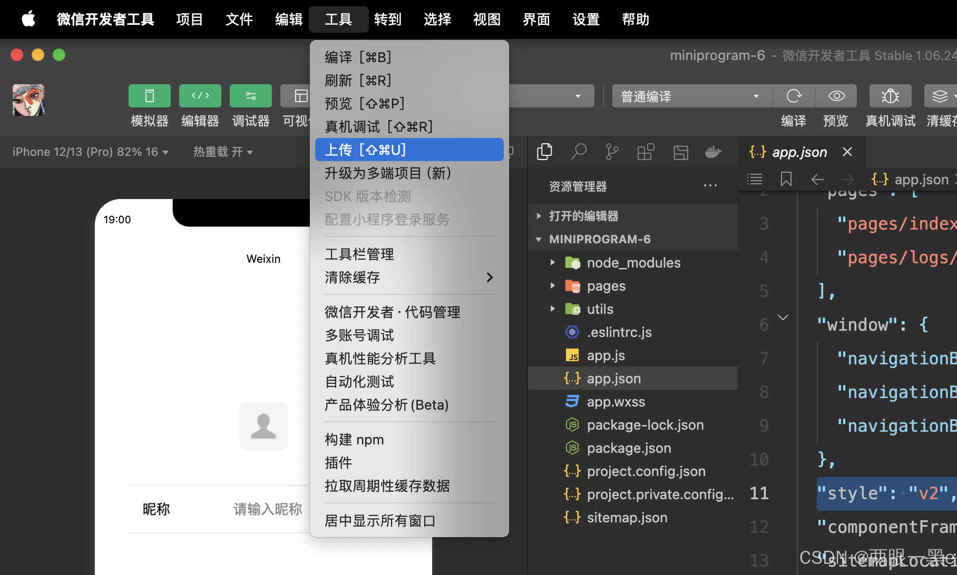Open the project.private.config file
957x575 pixels.
(x=633, y=494)
